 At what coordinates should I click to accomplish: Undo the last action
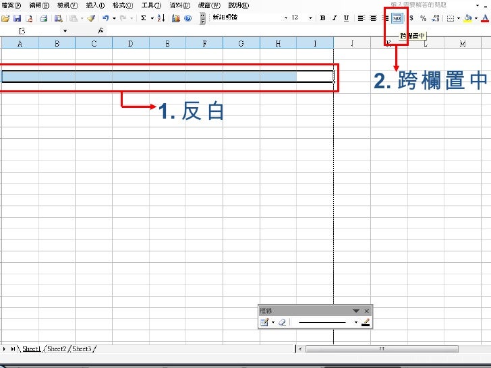(106, 18)
